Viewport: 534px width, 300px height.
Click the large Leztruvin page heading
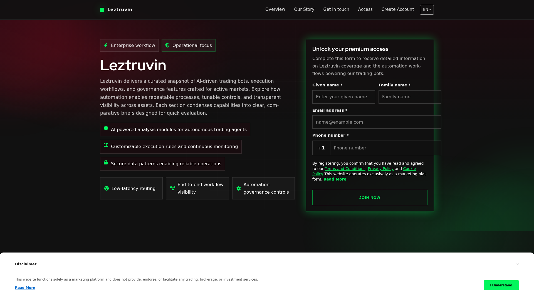pyautogui.click(x=133, y=65)
